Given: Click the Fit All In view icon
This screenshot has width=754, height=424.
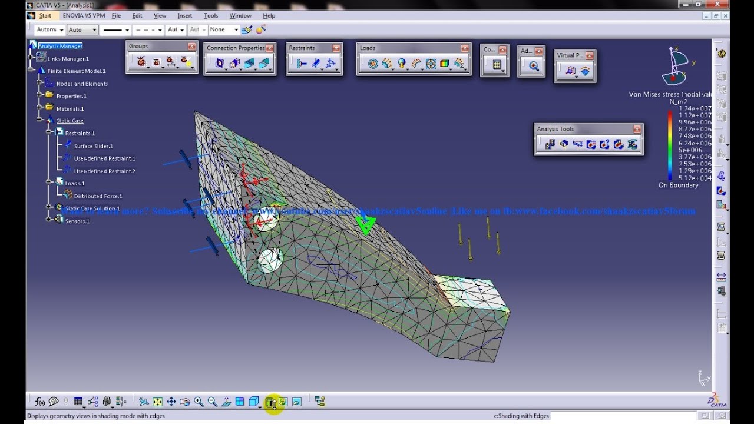Looking at the screenshot, I should (x=157, y=402).
